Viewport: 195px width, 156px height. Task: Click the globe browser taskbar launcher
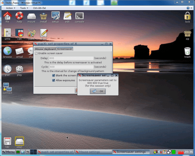(23, 152)
